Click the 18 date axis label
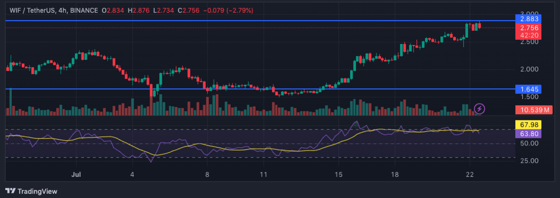Viewport: 560px width, 198px height. click(395, 175)
